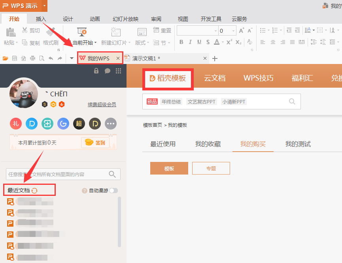Screen dimensions: 342x263
Task: Open Print Preview icon
Action: coord(42,58)
